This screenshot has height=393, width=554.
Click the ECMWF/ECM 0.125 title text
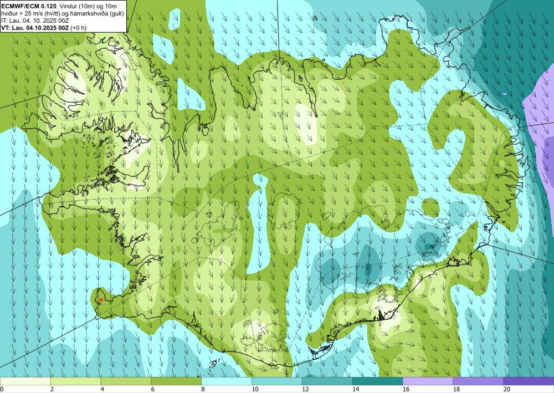click(x=28, y=6)
